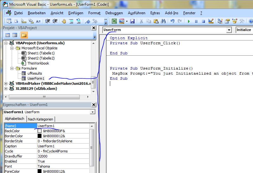Open the Toolbox hammer and wrench icon
253x173 pixels.
pyautogui.click(x=242, y=21)
